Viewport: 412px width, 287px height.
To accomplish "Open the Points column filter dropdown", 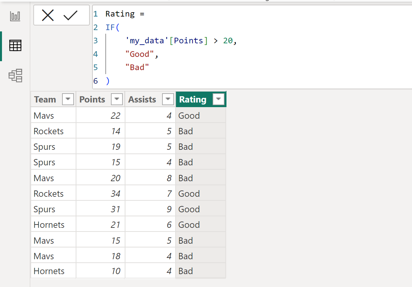I will 117,99.
